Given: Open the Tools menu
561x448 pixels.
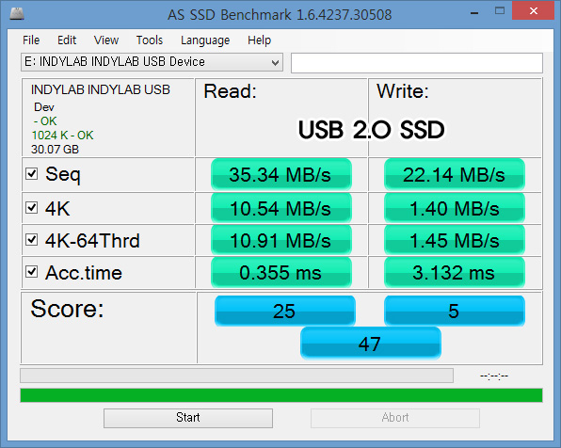Looking at the screenshot, I should (x=150, y=40).
